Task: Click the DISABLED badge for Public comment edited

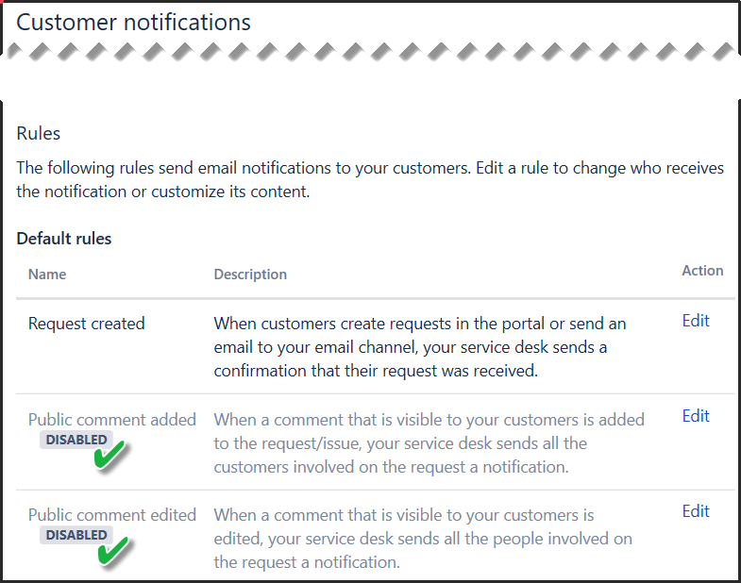Action: 76,535
